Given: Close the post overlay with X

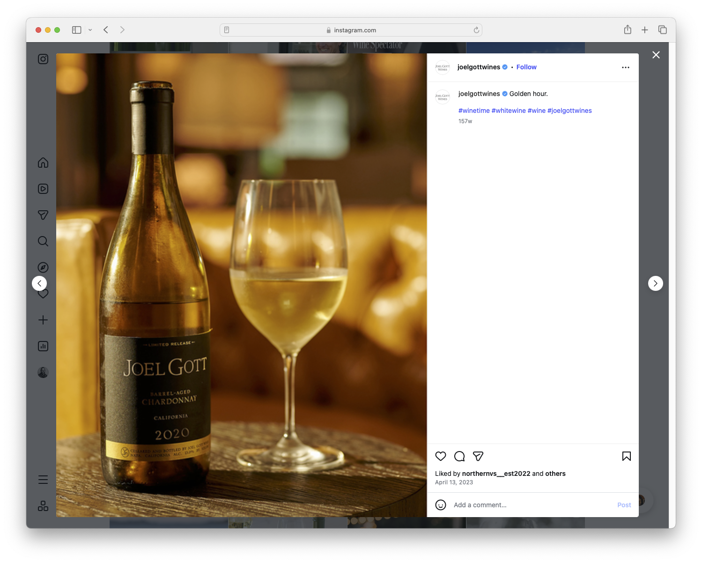Looking at the screenshot, I should (656, 55).
